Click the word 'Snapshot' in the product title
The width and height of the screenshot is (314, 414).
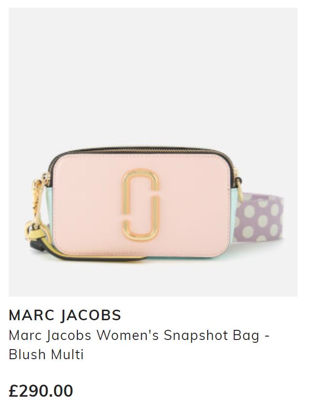pos(196,336)
